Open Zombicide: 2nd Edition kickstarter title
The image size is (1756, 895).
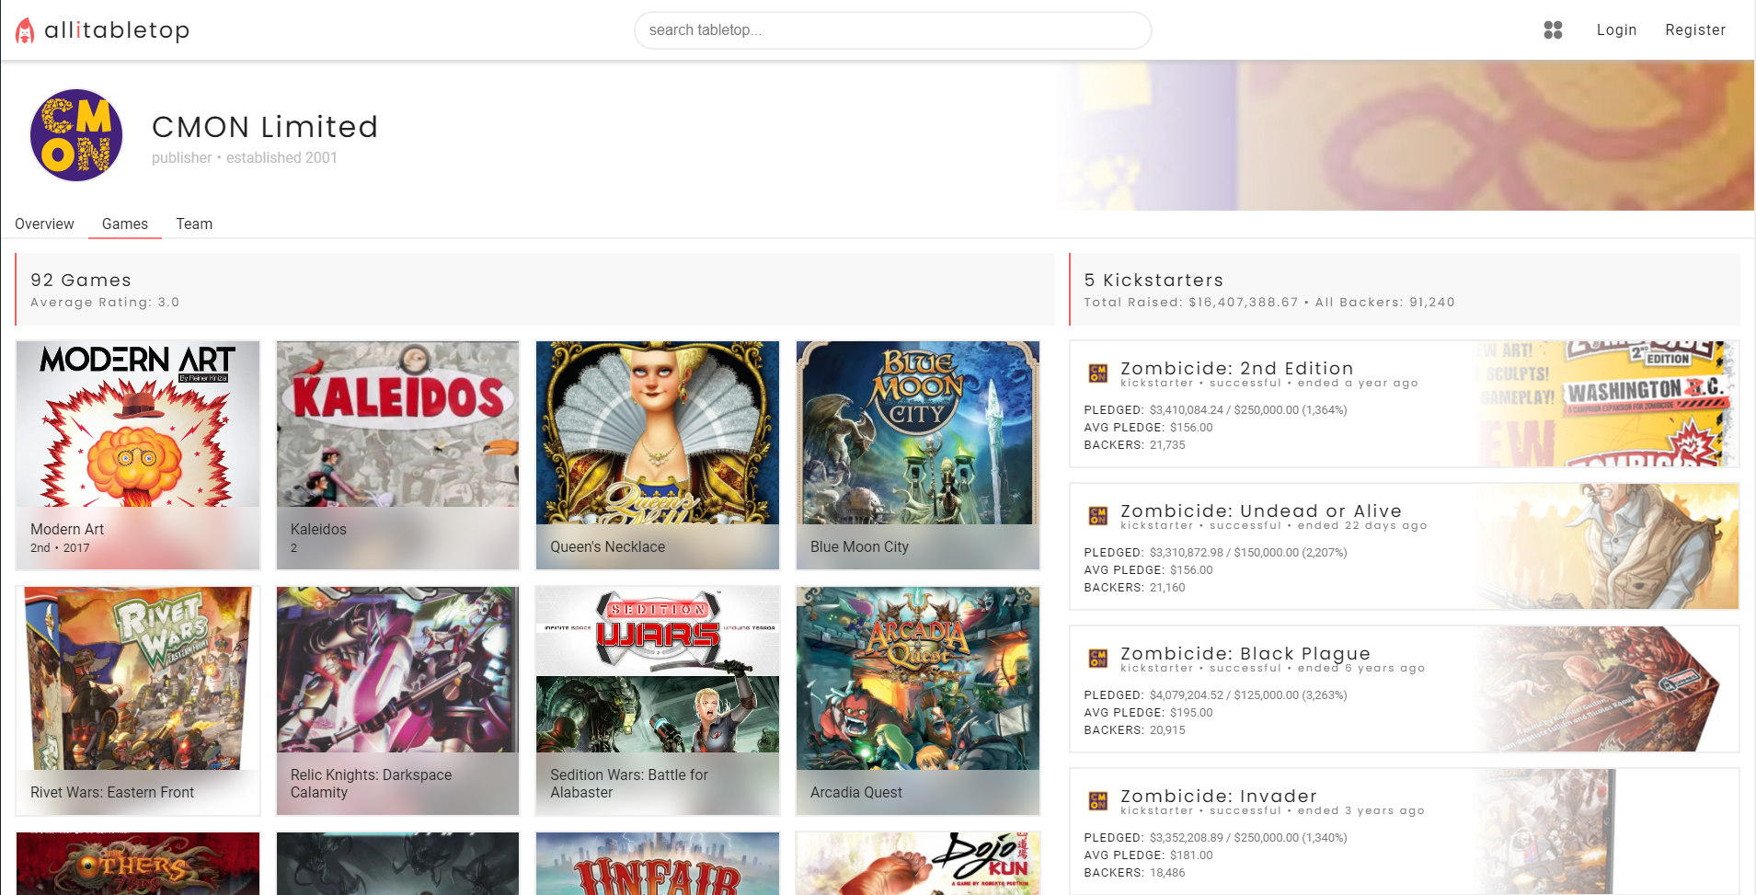click(x=1237, y=368)
